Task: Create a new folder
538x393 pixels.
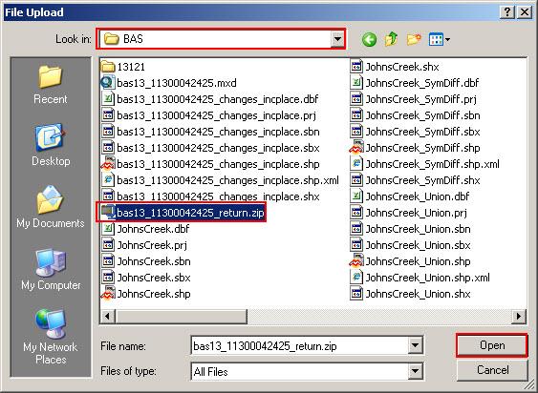Action: click(414, 39)
